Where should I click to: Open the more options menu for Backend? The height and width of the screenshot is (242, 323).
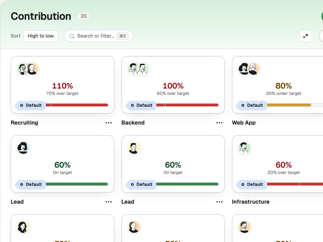click(219, 123)
